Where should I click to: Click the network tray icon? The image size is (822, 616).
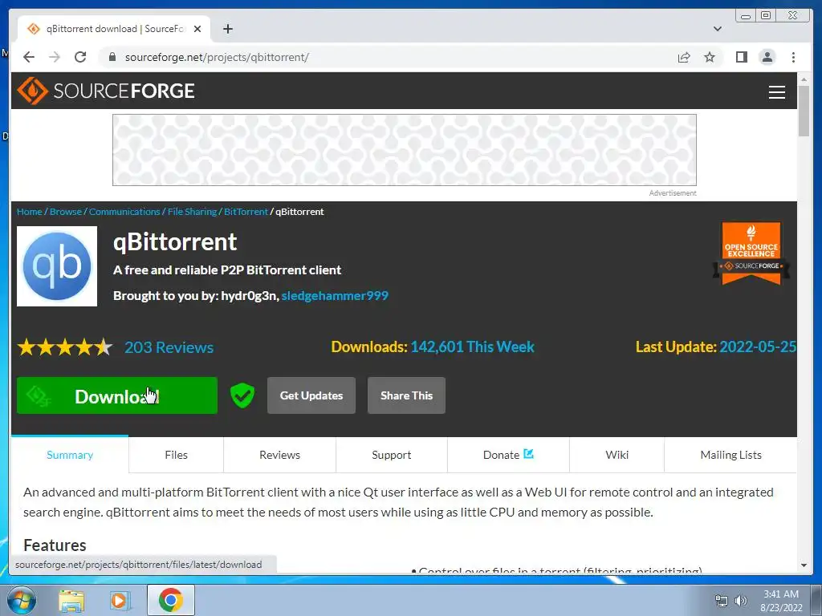pos(722,601)
